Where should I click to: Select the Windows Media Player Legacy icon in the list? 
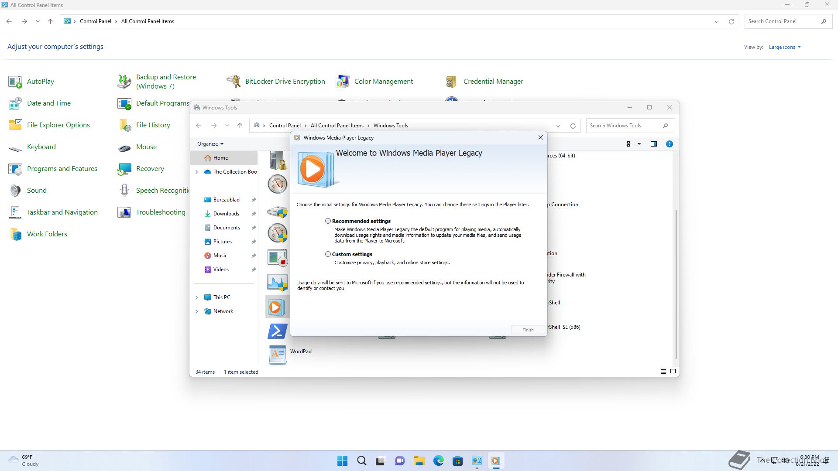point(277,307)
